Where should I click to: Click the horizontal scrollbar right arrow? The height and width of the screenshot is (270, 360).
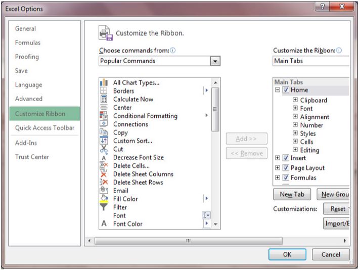pos(345,241)
